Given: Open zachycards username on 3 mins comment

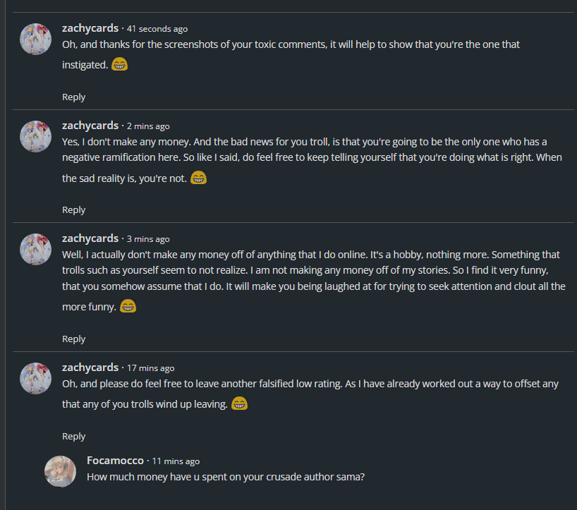Looking at the screenshot, I should click(90, 238).
